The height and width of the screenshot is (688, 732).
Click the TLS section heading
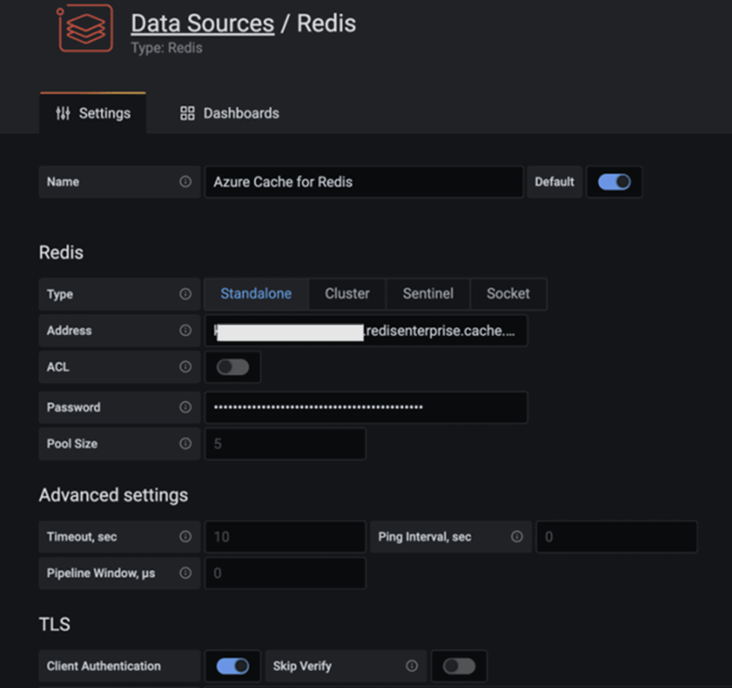tap(55, 624)
